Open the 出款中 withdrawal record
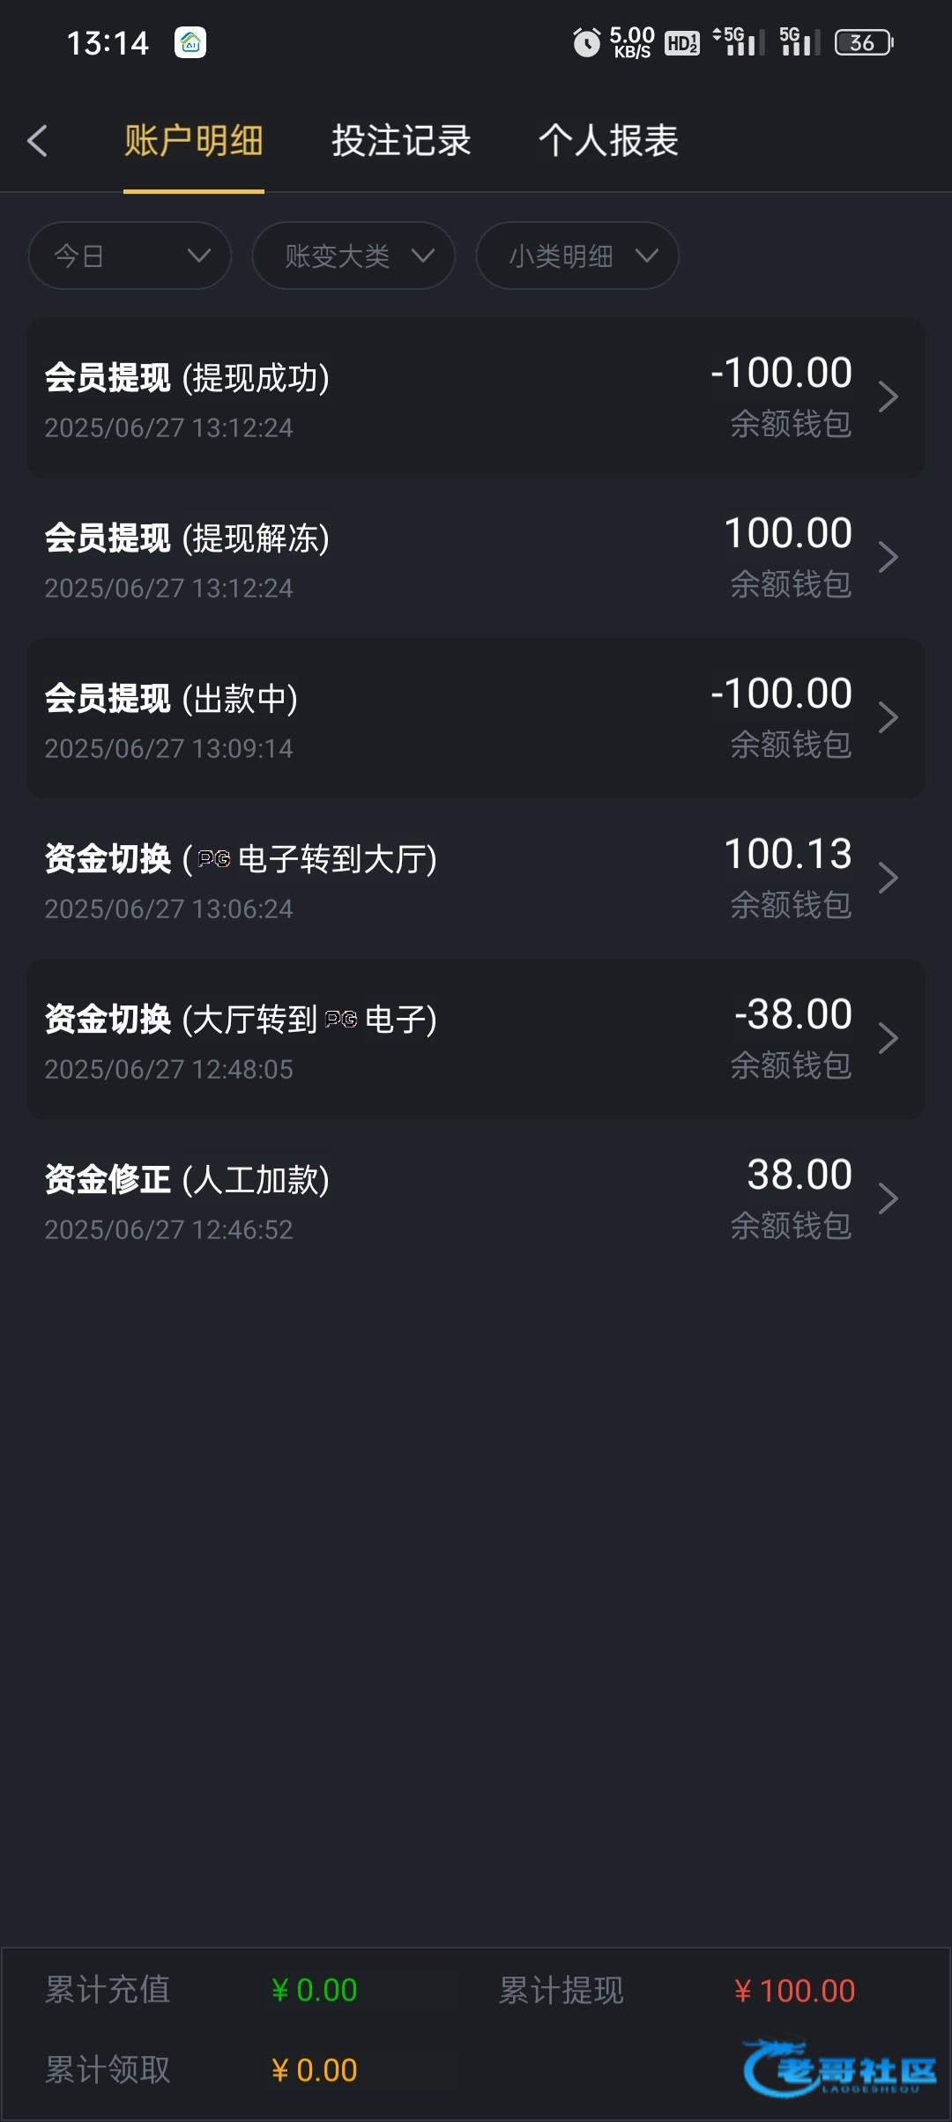 476,718
